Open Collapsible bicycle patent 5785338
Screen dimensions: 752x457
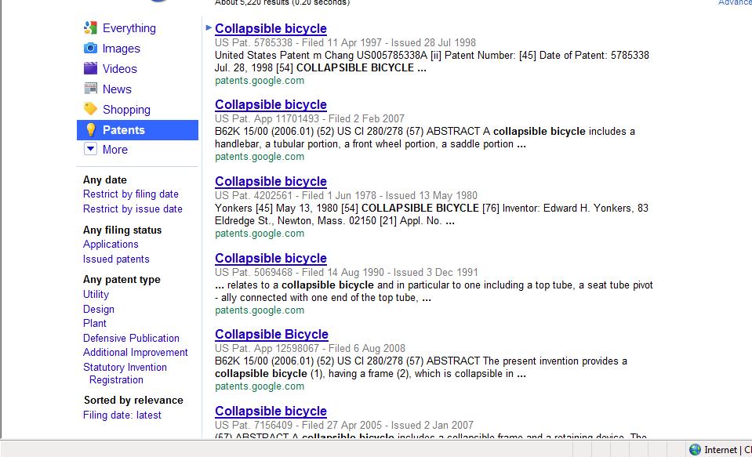pyautogui.click(x=271, y=29)
